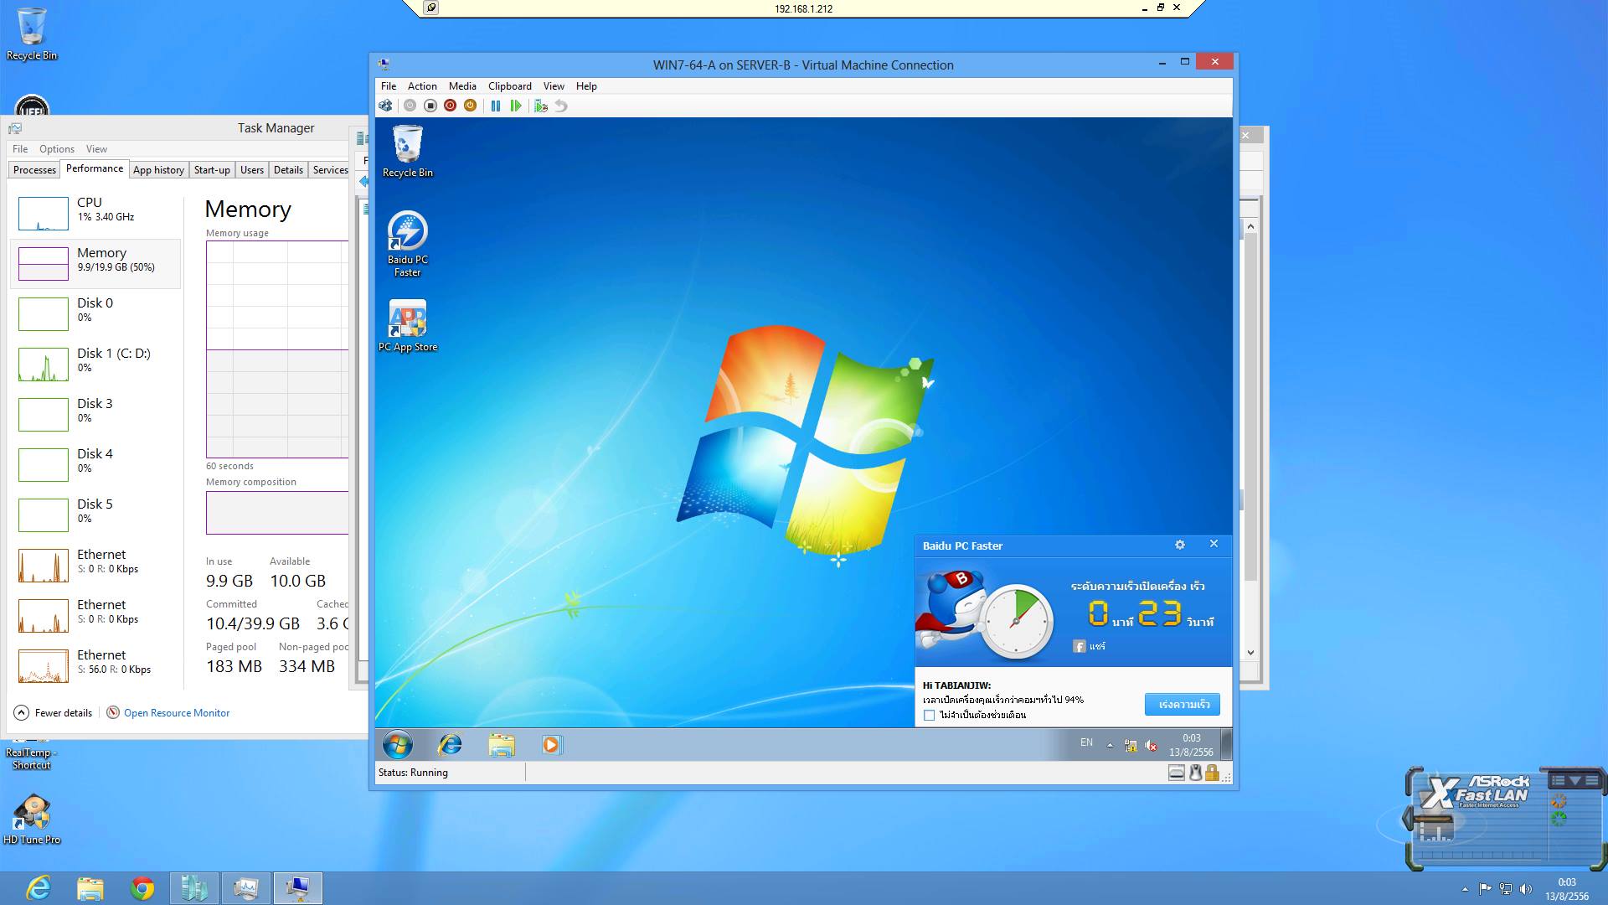Click the Snapshot toolbar icon
This screenshot has width=1608, height=905.
click(x=541, y=106)
